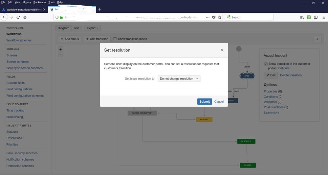
Task: Close the Set resolution dialog
Action: (222, 50)
